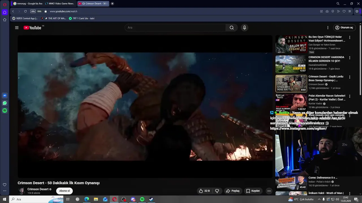Viewport: 362px width, 203px height.
Task: Open the 'Crimson Desert' channel name link
Action: point(38,189)
